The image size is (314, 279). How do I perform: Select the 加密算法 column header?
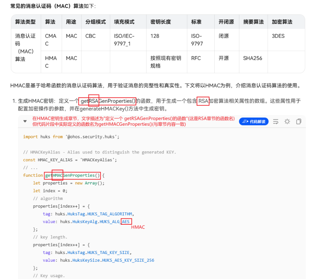[282, 22]
